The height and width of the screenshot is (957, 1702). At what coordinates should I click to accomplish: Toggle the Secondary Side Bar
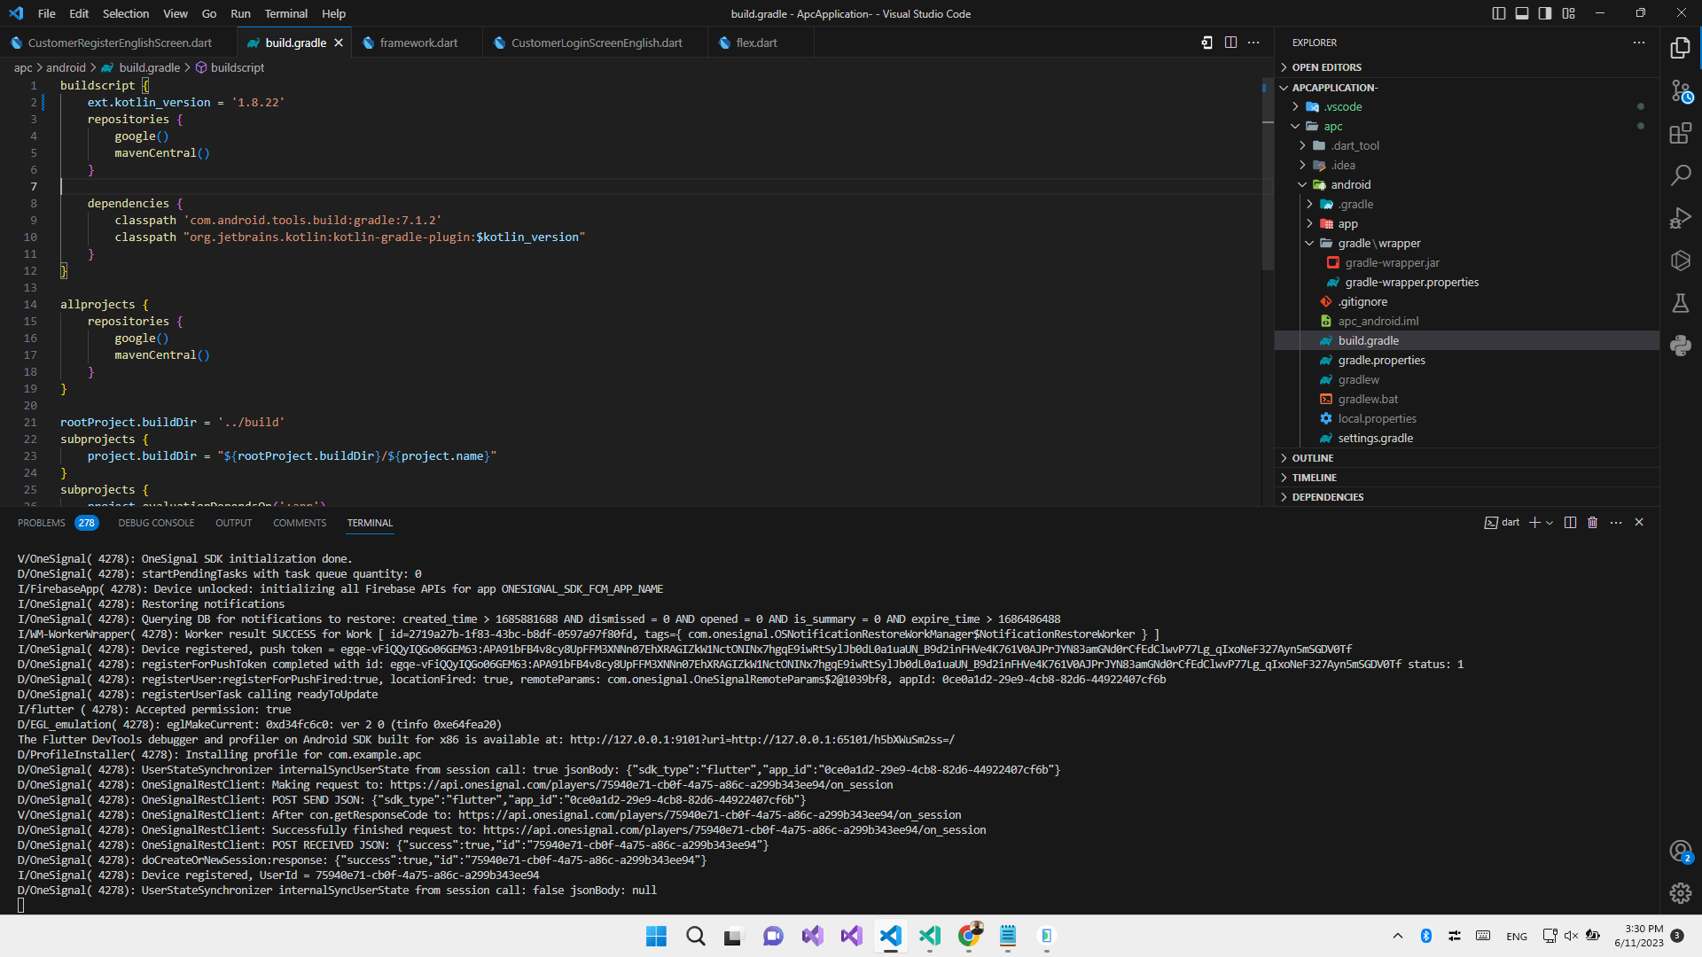click(1543, 13)
